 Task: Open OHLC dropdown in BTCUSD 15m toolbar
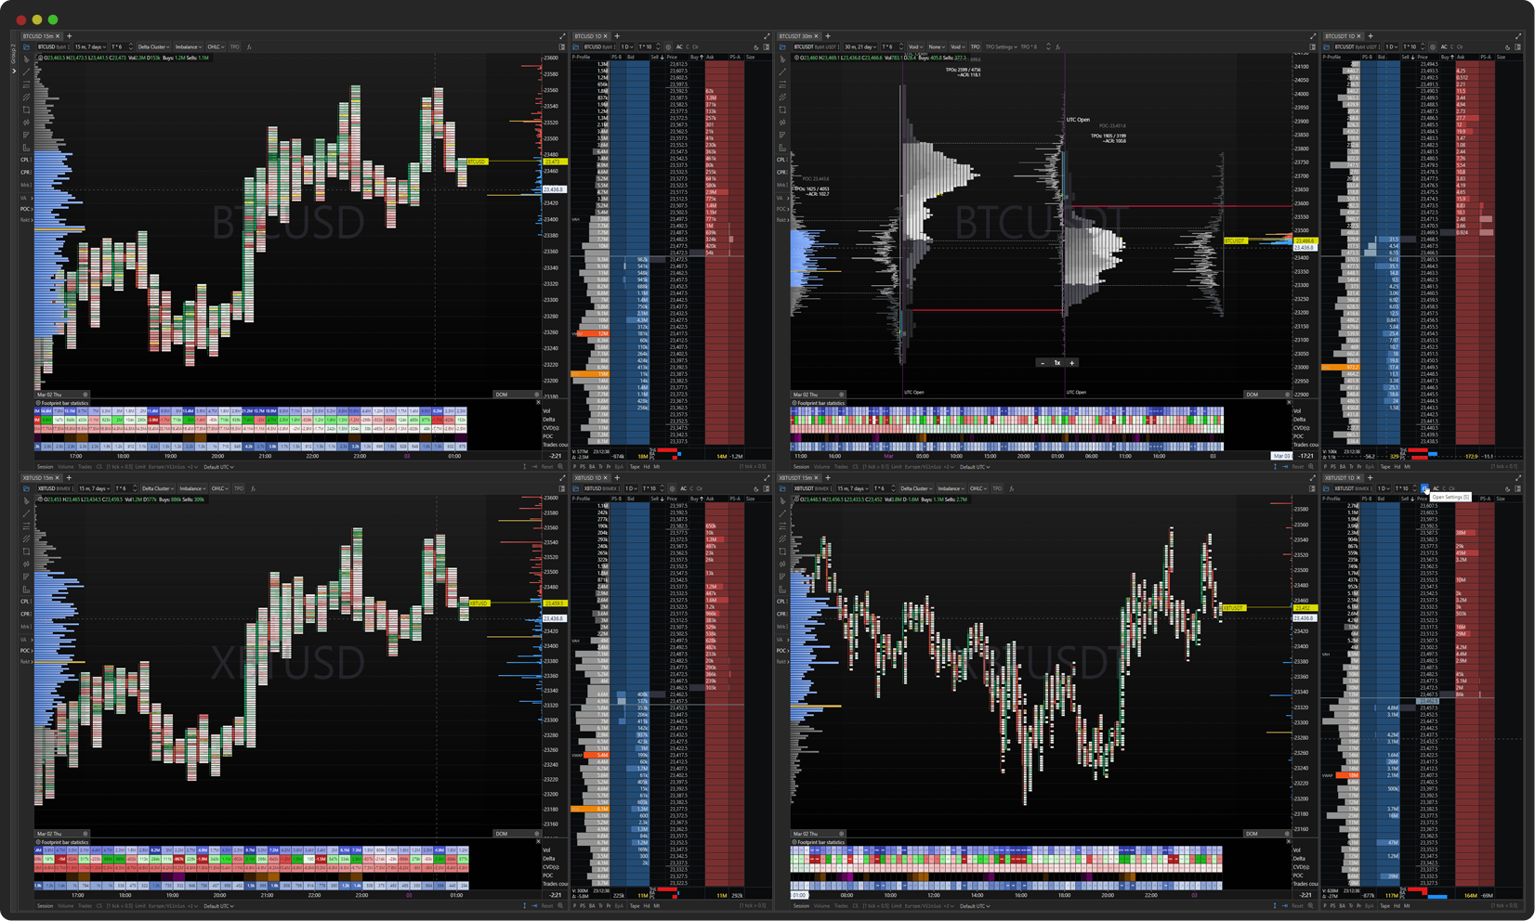(216, 46)
